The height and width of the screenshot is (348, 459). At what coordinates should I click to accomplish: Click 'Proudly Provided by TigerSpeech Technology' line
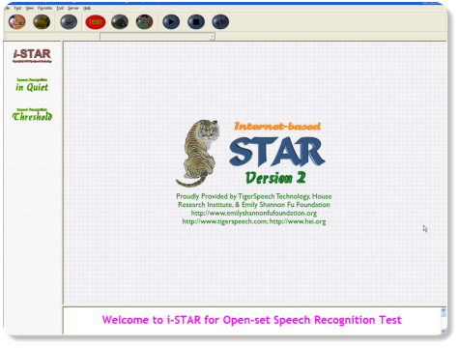254,196
